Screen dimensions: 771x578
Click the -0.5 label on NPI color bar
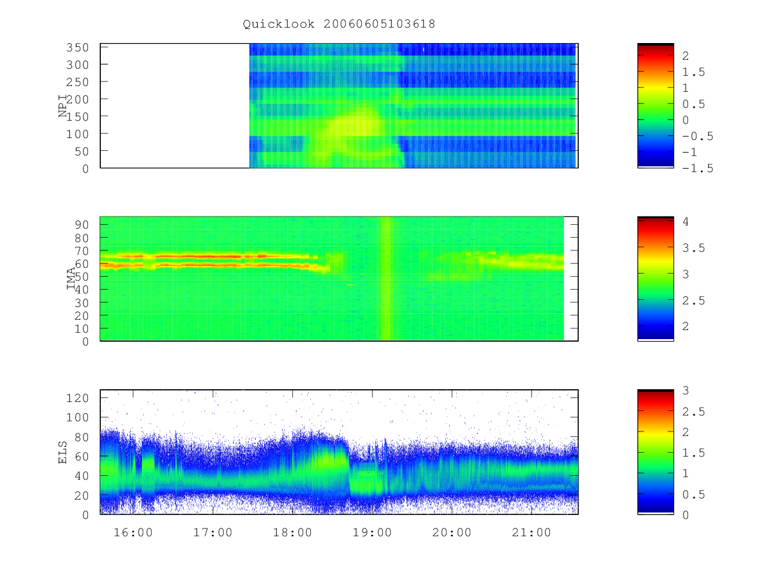click(698, 136)
